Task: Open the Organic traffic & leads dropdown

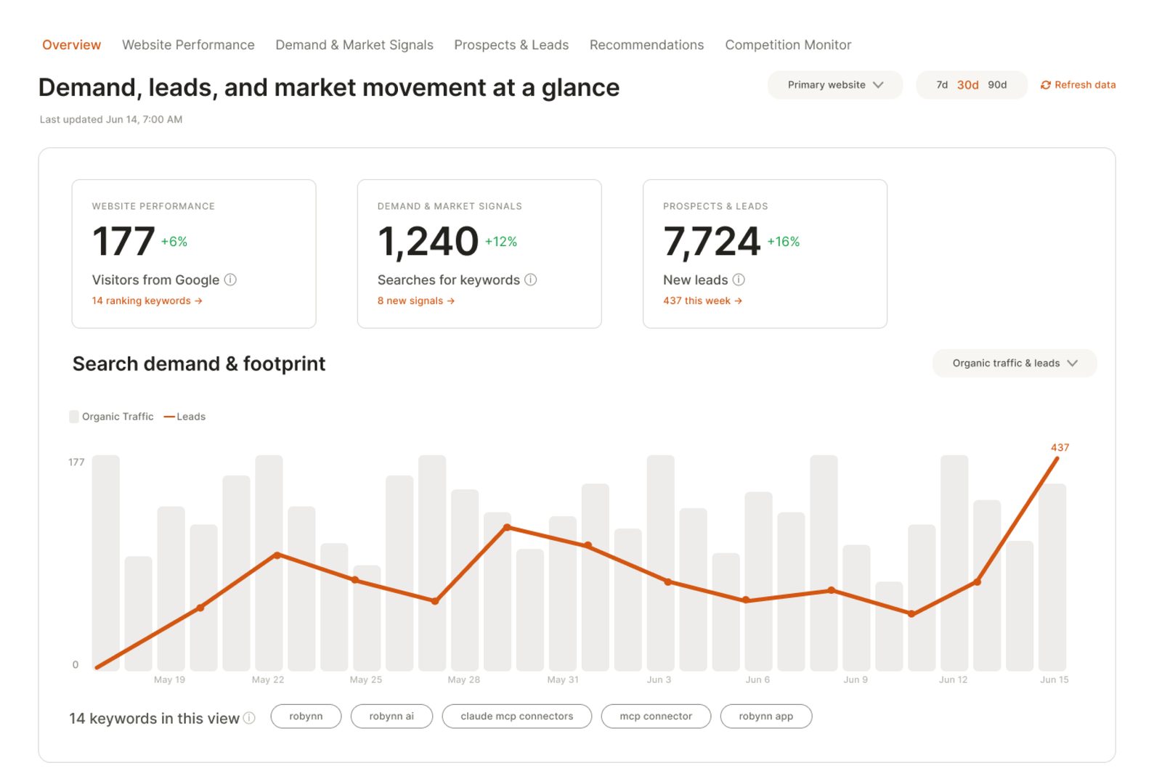Action: point(1015,363)
